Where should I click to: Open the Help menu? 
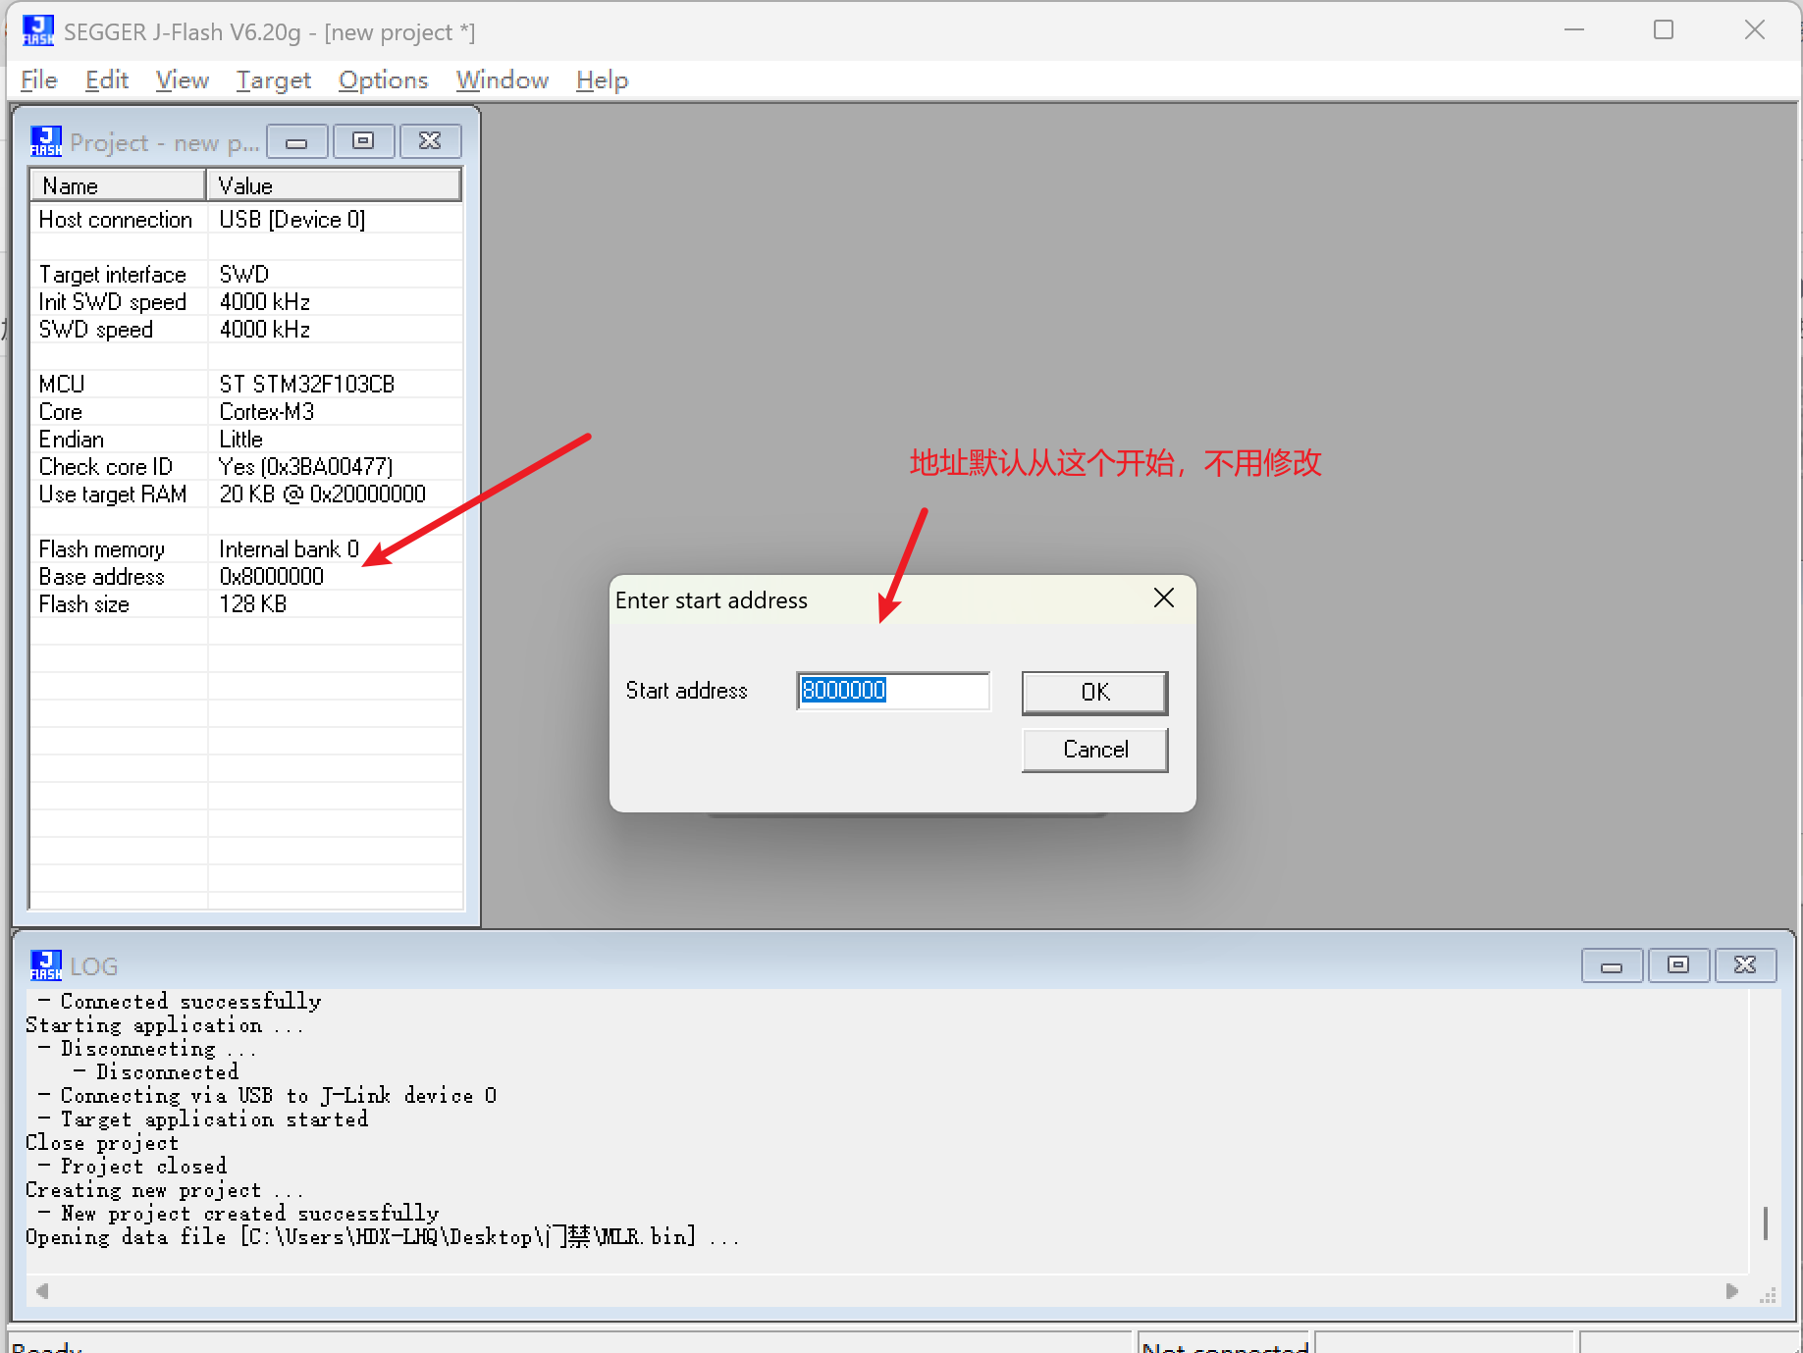(603, 80)
